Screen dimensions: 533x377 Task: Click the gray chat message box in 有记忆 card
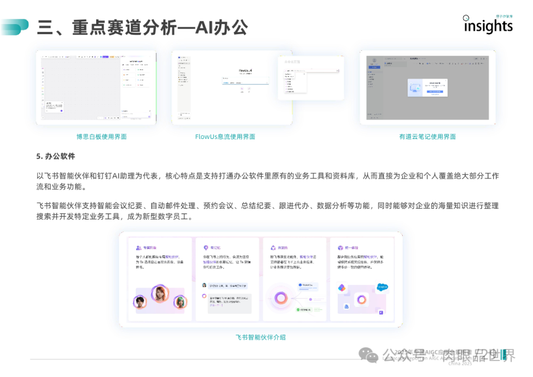230,303
